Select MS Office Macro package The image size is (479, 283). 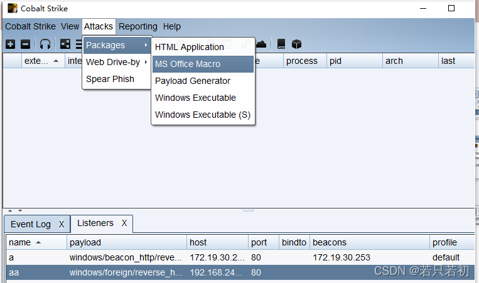click(203, 64)
